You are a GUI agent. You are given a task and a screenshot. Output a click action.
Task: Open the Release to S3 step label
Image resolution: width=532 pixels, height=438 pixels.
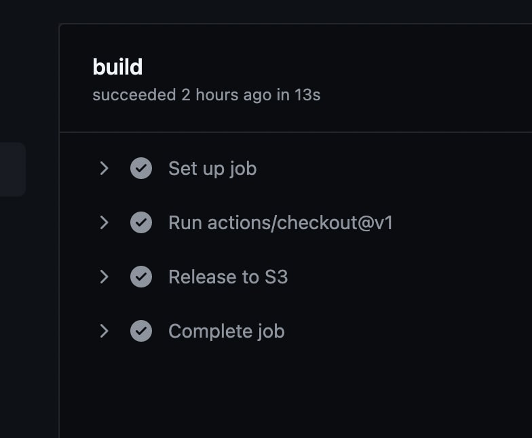coord(228,277)
